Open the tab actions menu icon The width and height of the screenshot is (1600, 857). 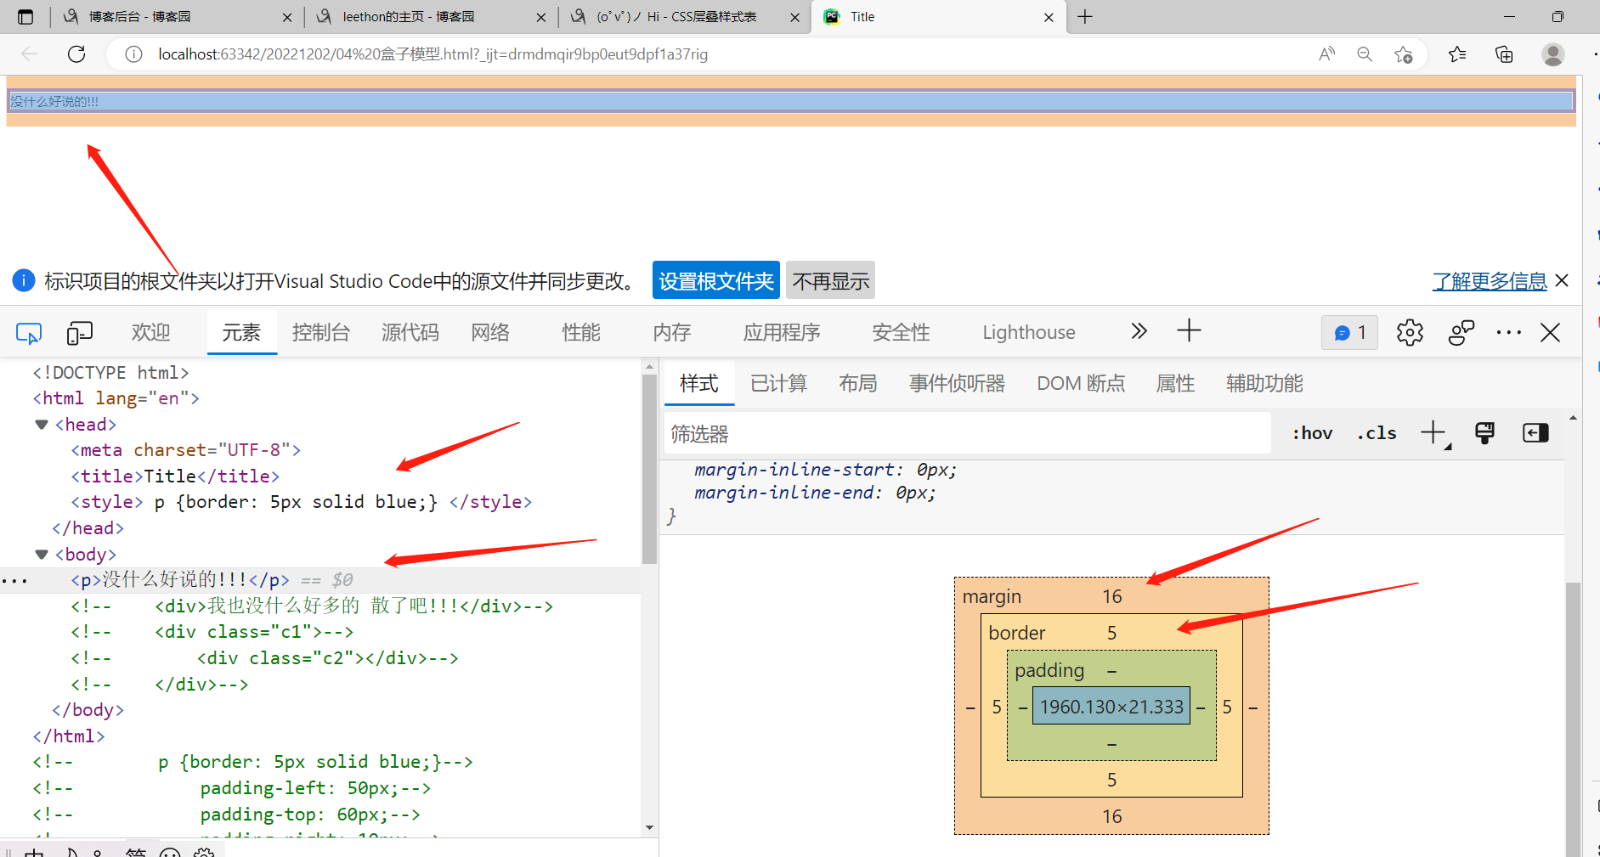click(x=25, y=16)
